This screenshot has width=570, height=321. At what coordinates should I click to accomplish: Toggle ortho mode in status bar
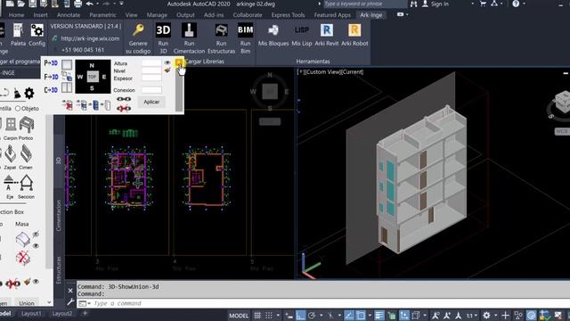300,316
